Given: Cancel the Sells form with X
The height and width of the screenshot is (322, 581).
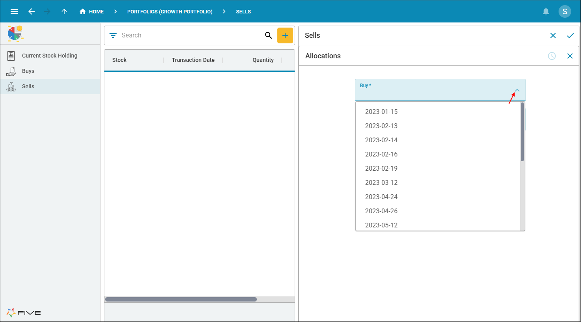Looking at the screenshot, I should 553,35.
